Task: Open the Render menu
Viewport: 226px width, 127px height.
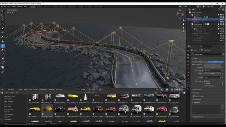Action: click(x=13, y=6)
